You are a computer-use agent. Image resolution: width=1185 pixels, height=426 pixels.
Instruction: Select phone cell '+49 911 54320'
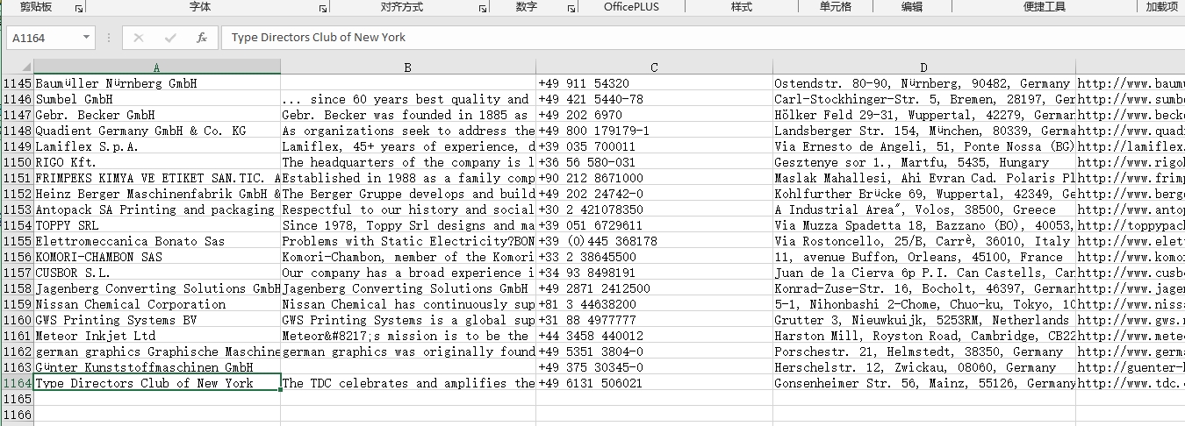(x=655, y=83)
